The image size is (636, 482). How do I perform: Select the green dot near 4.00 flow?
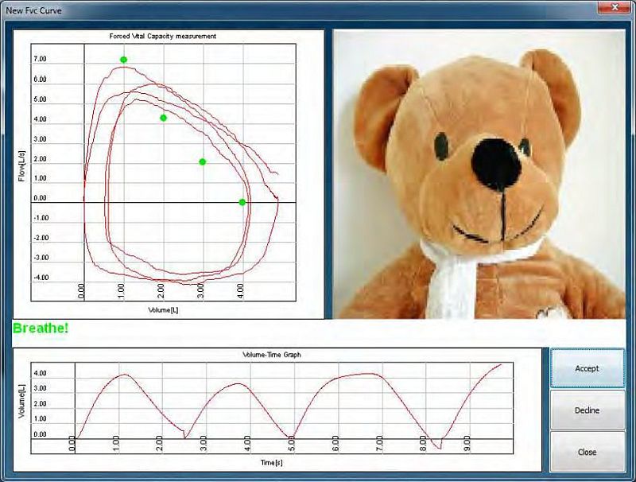(x=163, y=118)
